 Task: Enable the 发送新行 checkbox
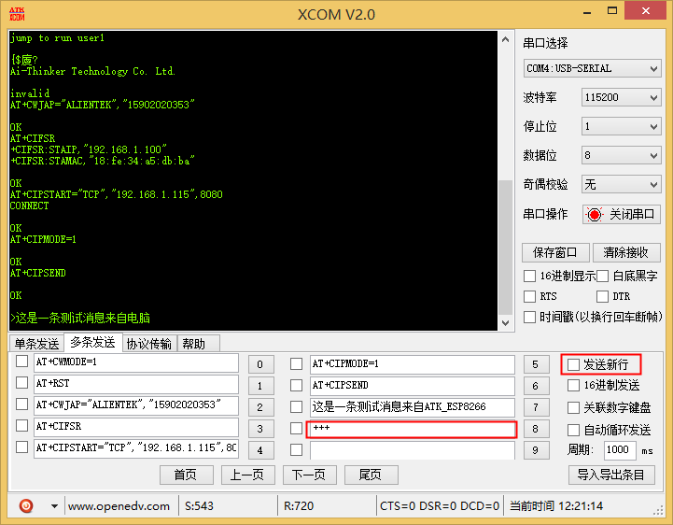pyautogui.click(x=573, y=364)
